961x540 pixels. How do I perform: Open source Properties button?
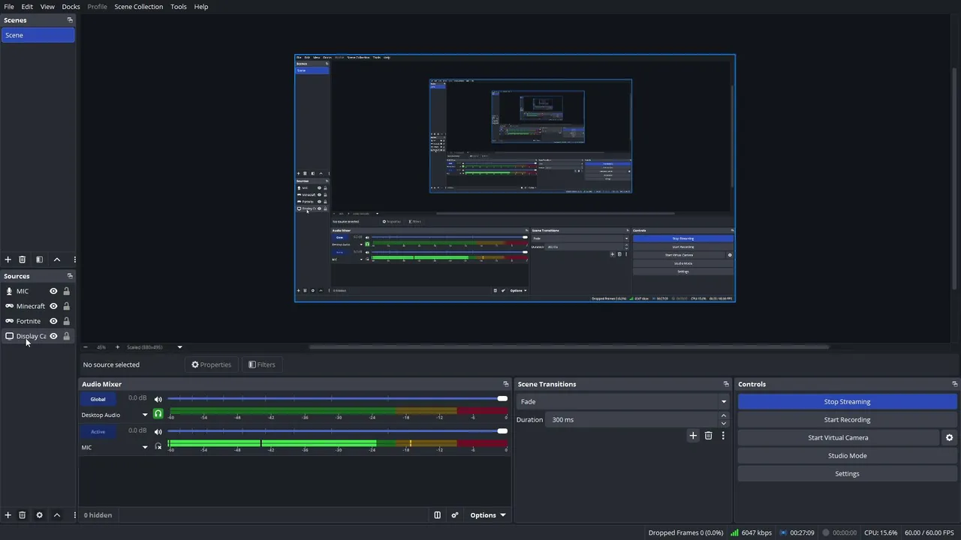[211, 364]
